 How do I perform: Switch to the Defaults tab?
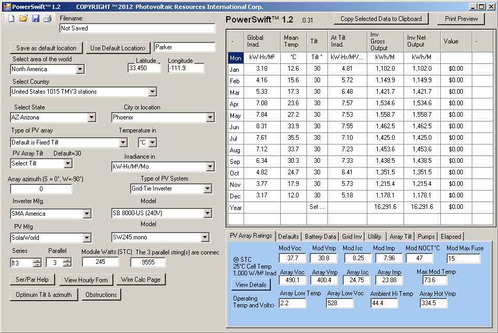pyautogui.click(x=289, y=236)
